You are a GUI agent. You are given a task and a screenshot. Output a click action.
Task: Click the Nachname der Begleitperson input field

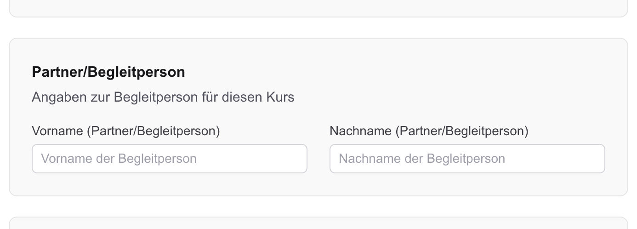point(467,159)
